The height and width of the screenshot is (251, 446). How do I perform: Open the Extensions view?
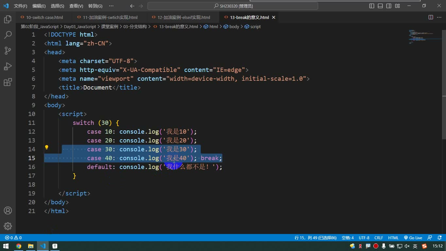8,82
